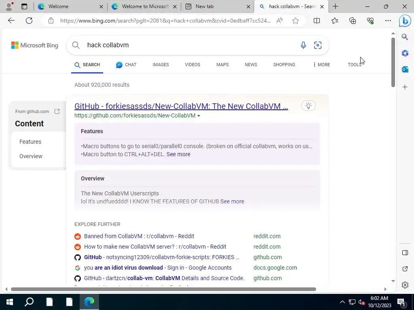The height and width of the screenshot is (310, 414).
Task: Open Windows taskbar search
Action: coord(29,302)
